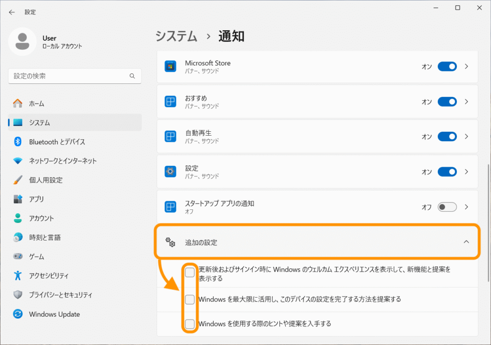The width and height of the screenshot is (491, 345).
Task: Open おすすめ details chevron
Action: point(467,102)
